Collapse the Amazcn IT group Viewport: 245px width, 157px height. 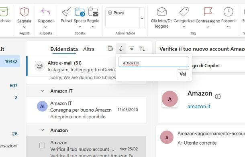tap(42, 91)
